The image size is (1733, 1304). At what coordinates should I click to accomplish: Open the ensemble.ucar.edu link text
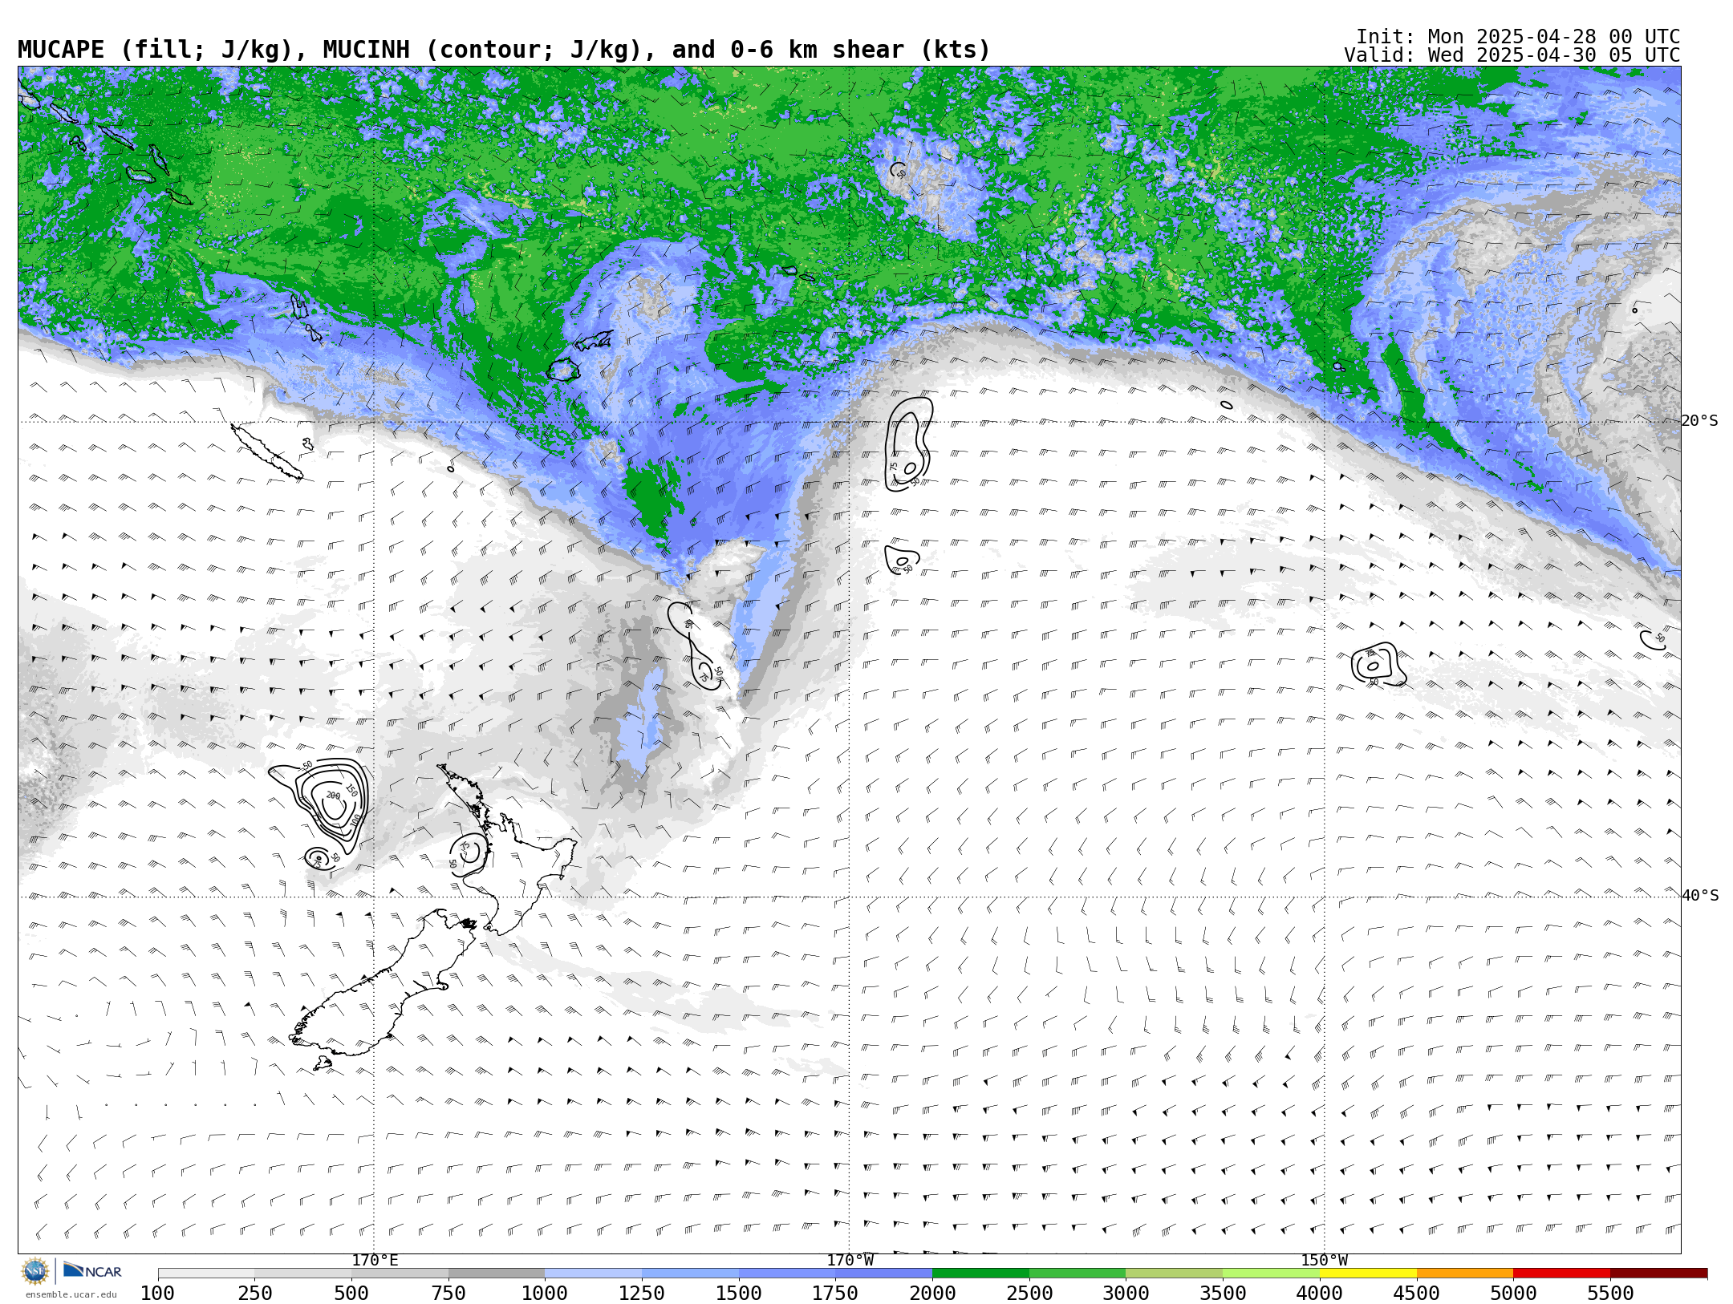tap(71, 1294)
